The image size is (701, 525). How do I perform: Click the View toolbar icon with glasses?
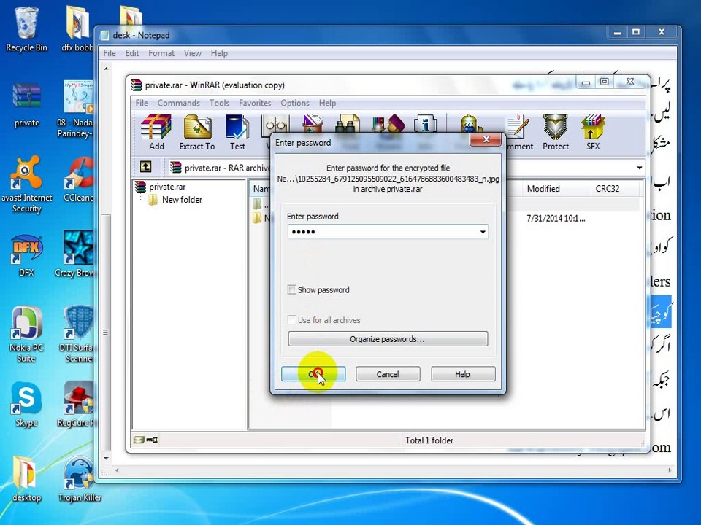pos(275,124)
